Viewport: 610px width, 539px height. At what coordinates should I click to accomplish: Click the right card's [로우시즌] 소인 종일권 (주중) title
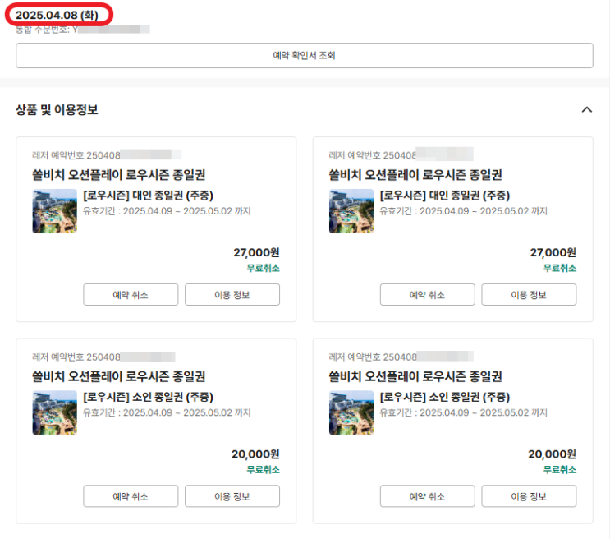(445, 397)
